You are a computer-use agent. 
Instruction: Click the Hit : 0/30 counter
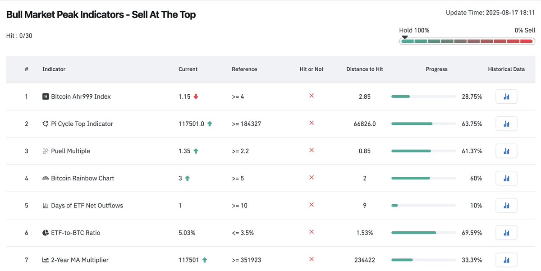pos(19,36)
